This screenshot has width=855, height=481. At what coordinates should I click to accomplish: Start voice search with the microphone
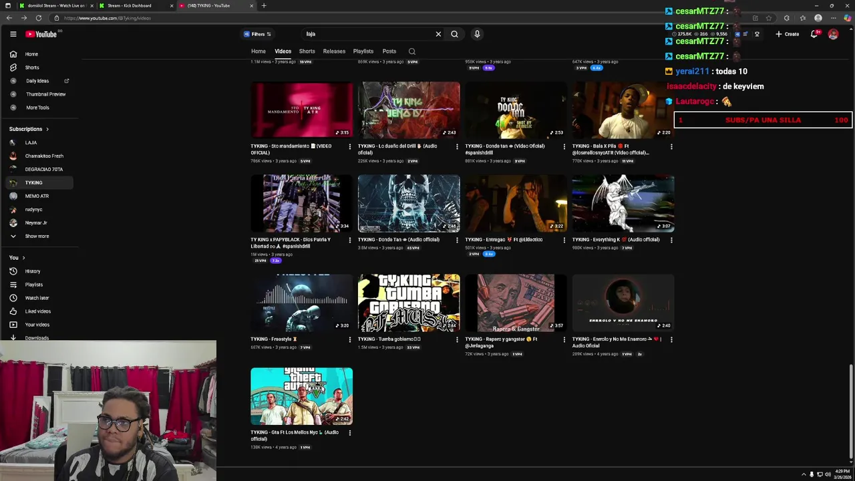[x=477, y=34]
